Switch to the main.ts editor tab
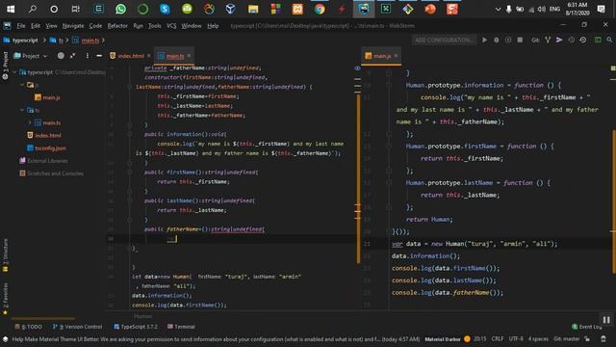616x347 pixels. [x=174, y=56]
